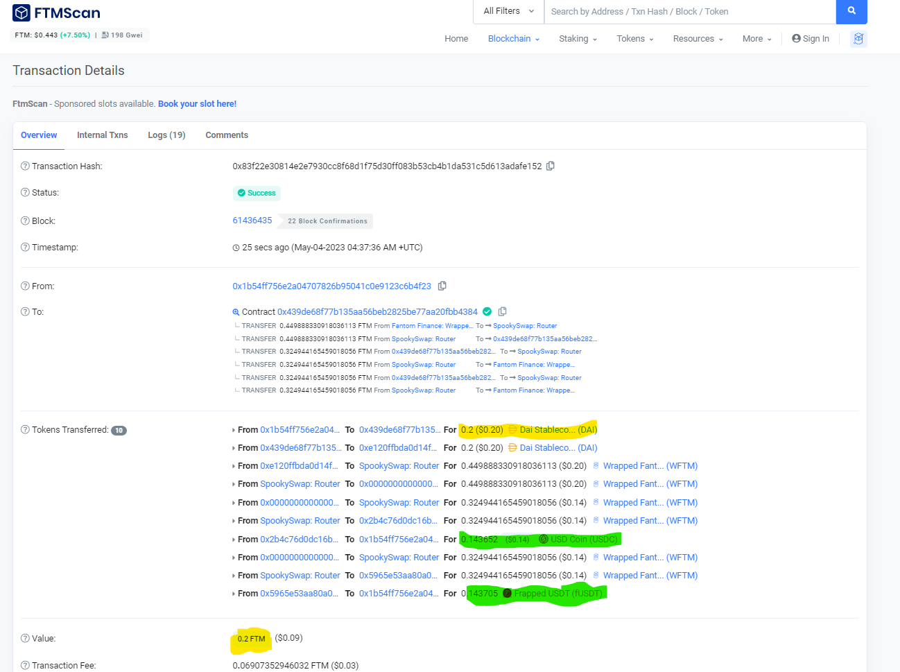Click the help icon beside Tokens Transferred
This screenshot has width=900, height=672.
(25, 429)
